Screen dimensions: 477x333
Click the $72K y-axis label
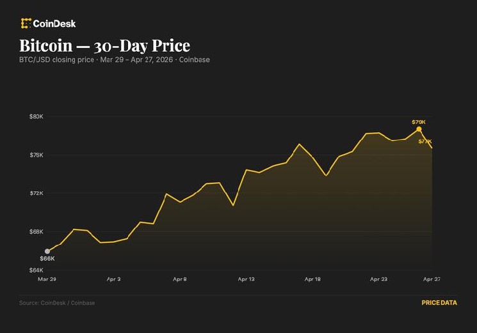[x=36, y=193]
